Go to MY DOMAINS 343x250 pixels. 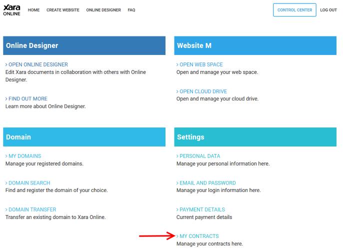[x=23, y=156]
